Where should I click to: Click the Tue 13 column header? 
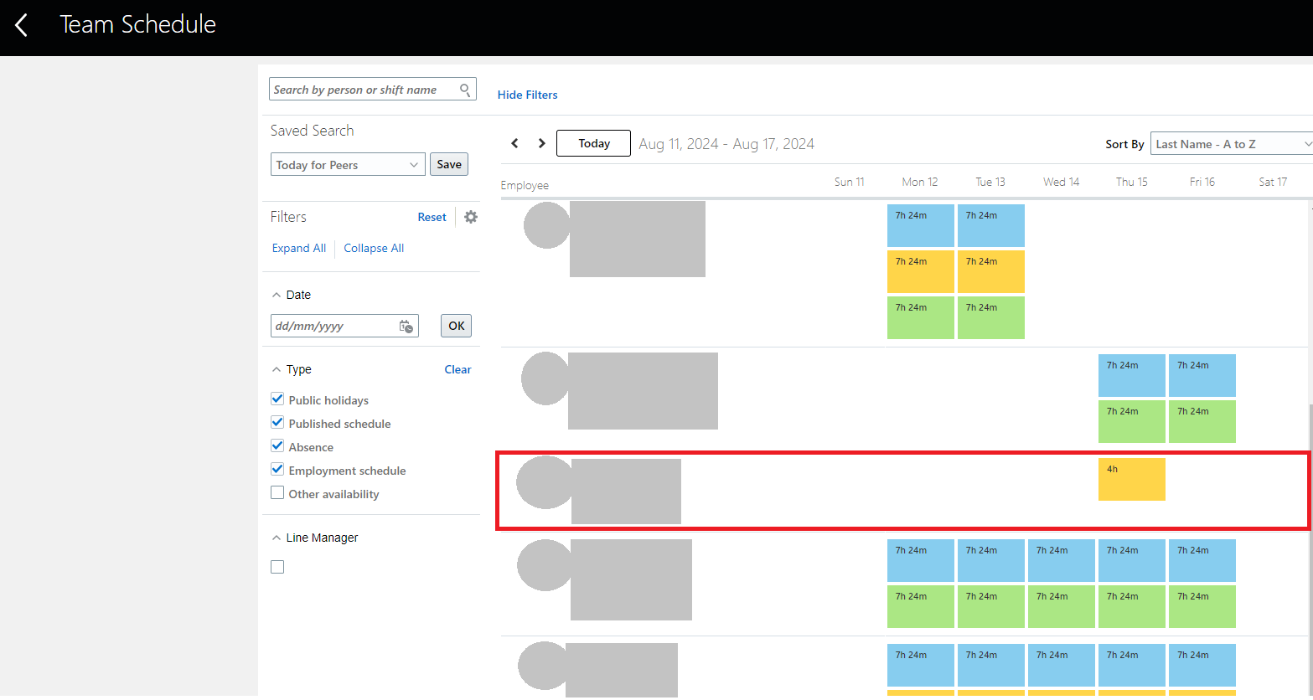990,182
